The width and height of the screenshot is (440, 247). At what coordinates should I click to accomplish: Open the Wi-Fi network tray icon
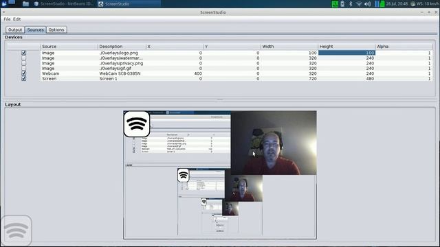[359, 4]
